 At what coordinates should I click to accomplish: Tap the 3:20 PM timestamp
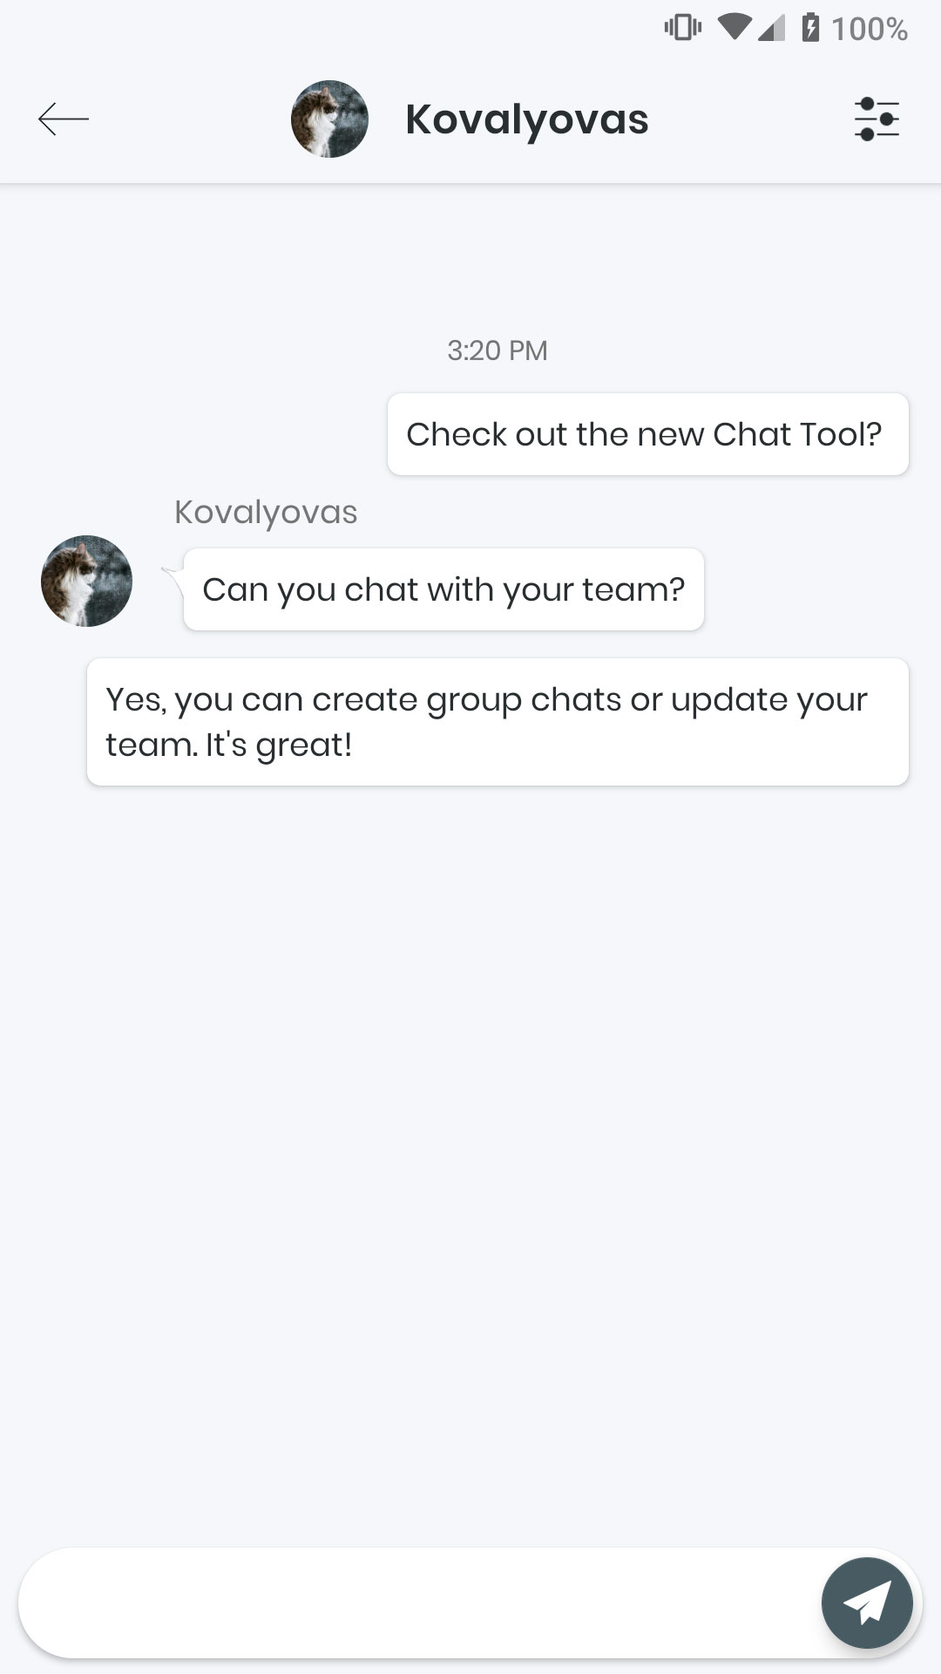tap(497, 350)
